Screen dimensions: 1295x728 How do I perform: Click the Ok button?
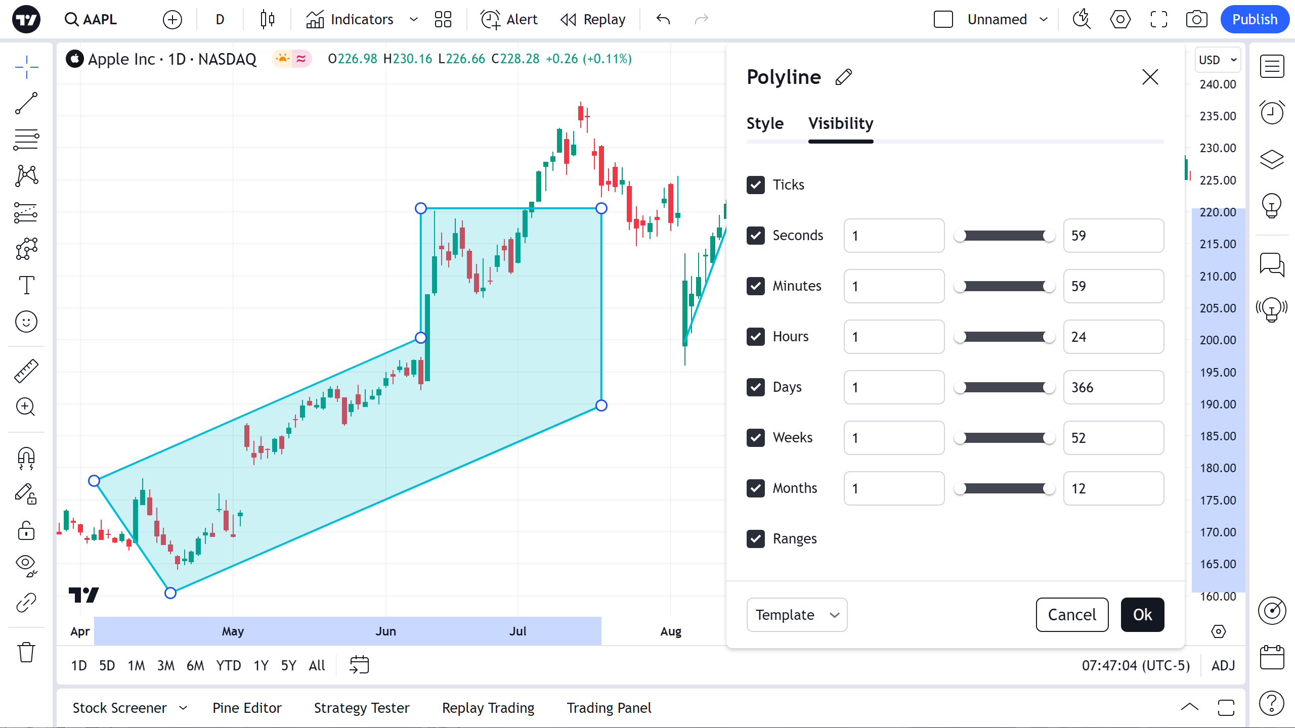1142,615
